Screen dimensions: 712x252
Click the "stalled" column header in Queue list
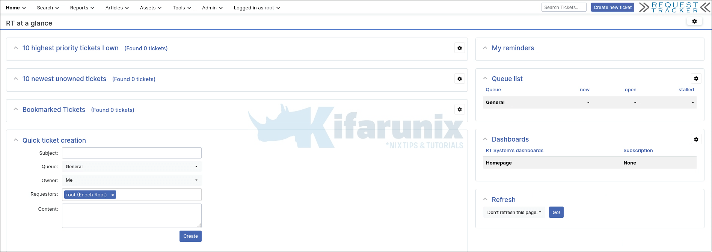[686, 90]
